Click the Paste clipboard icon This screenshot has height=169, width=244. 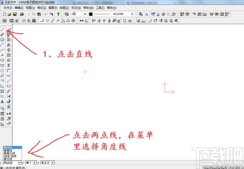click(x=39, y=14)
